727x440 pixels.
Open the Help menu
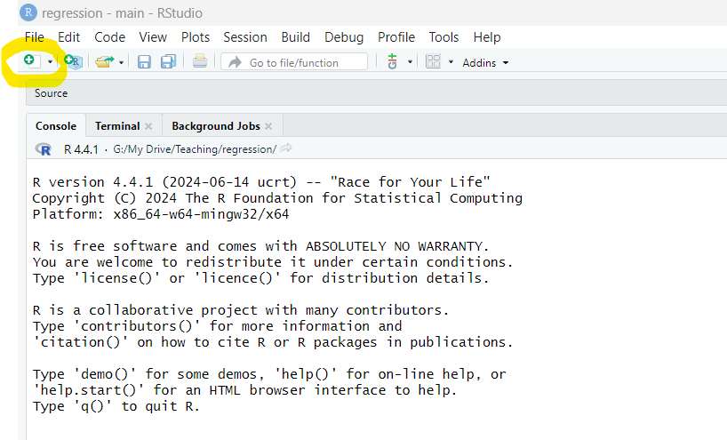[x=487, y=37]
